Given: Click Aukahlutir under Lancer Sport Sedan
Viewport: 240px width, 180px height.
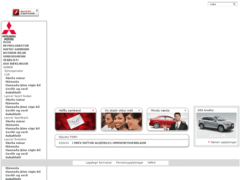Looking at the screenshot, I should pyautogui.click(x=13, y=114).
